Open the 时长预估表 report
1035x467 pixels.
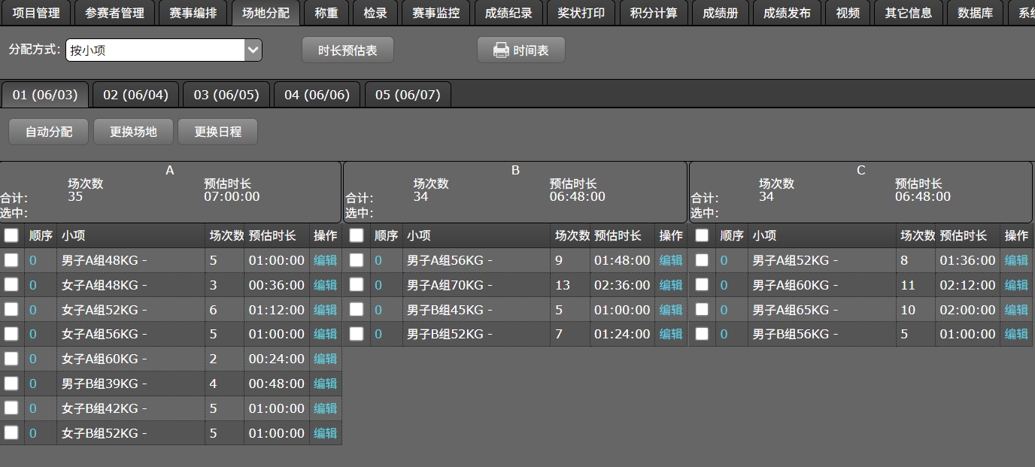[348, 50]
